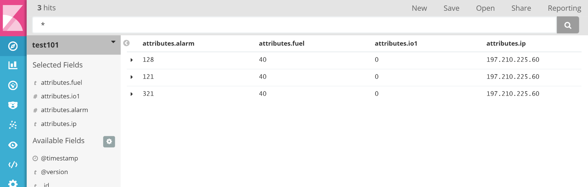Click into the query search bar
Screen dimensions: 588x187
(x=294, y=25)
